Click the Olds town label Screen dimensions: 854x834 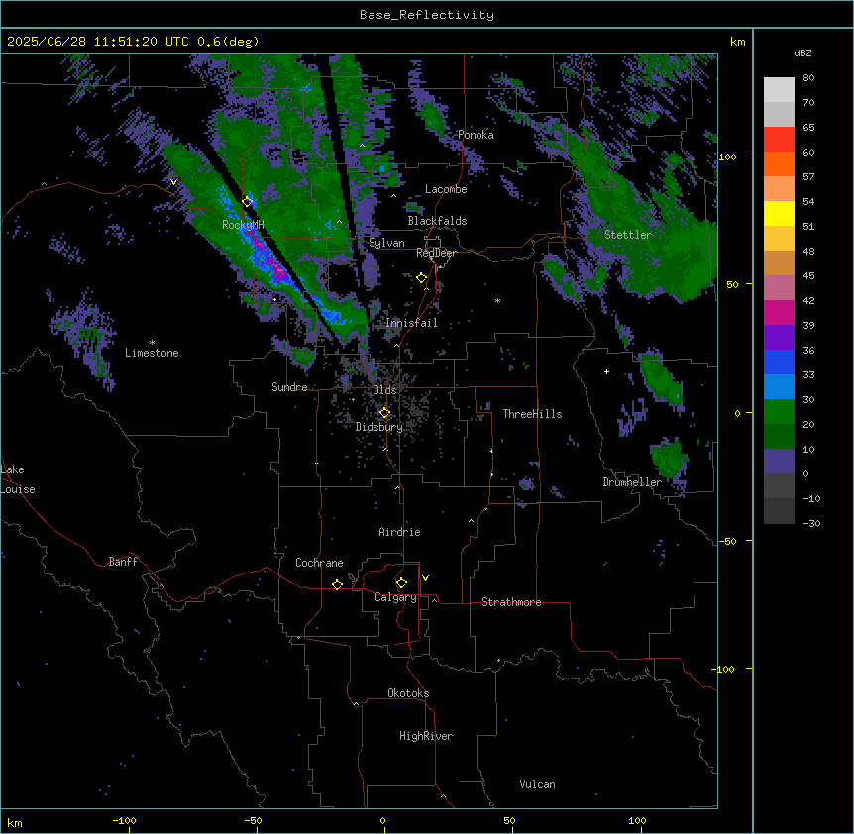[x=384, y=390]
